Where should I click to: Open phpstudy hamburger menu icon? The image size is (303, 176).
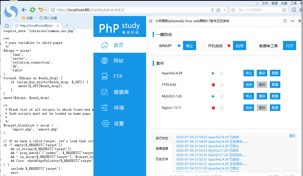285,21
